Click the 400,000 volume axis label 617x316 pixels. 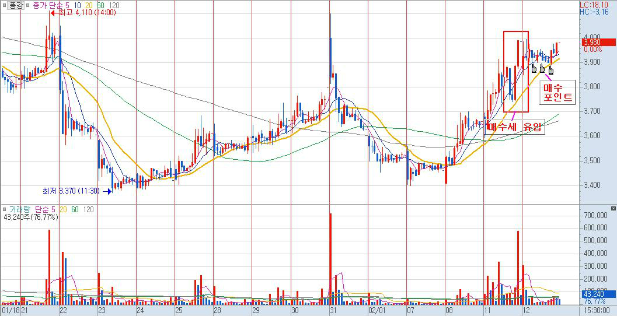point(597,254)
